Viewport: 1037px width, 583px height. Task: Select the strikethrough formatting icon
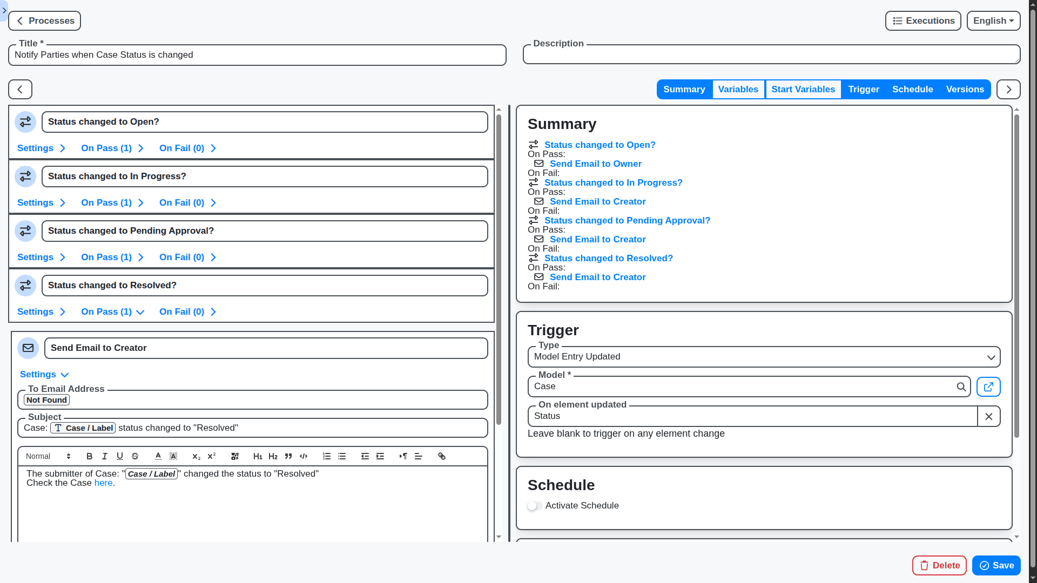[135, 456]
